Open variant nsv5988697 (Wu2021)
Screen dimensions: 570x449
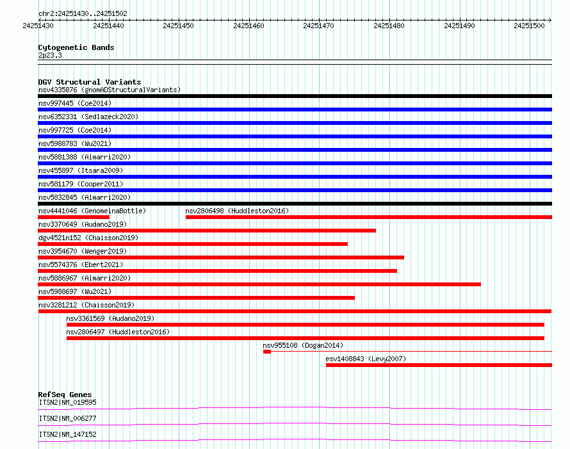75,291
